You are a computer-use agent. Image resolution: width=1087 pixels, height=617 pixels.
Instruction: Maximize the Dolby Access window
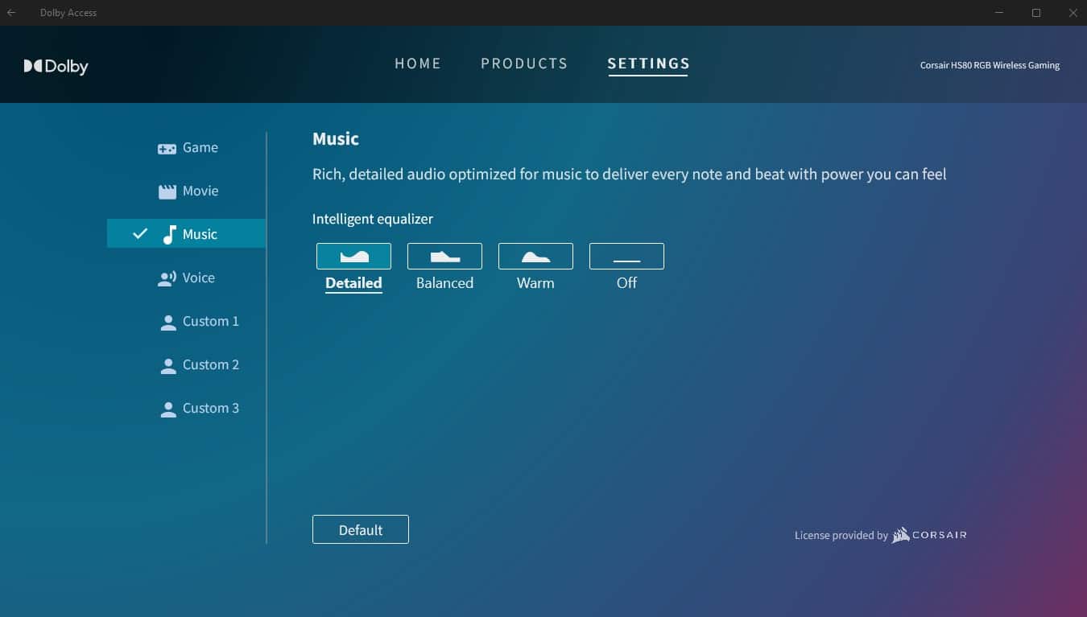point(1036,13)
